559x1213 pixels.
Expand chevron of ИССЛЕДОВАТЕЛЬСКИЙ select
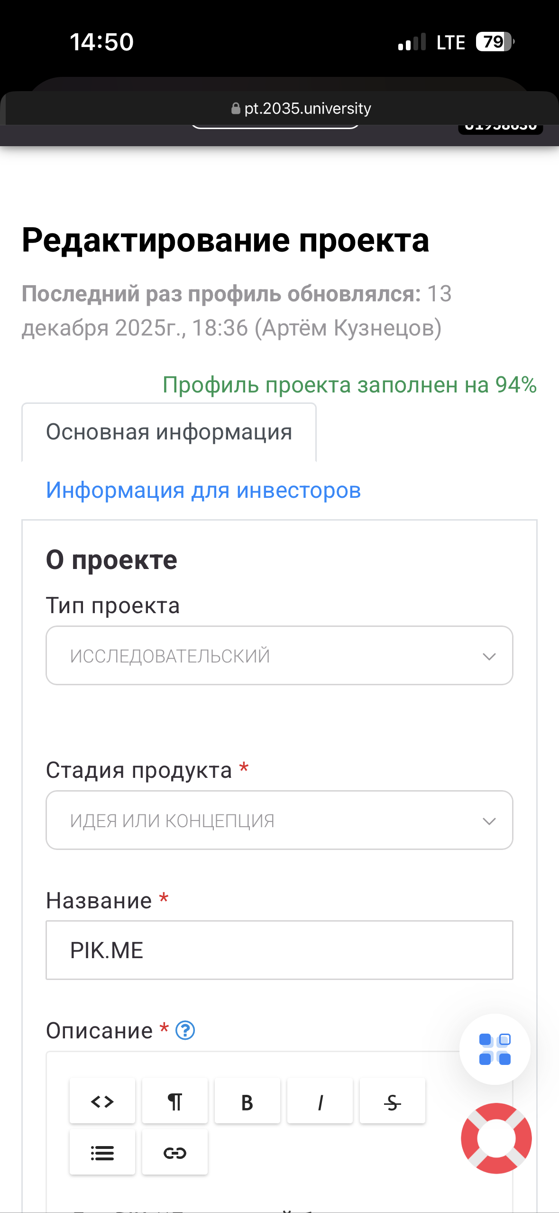pyautogui.click(x=489, y=656)
